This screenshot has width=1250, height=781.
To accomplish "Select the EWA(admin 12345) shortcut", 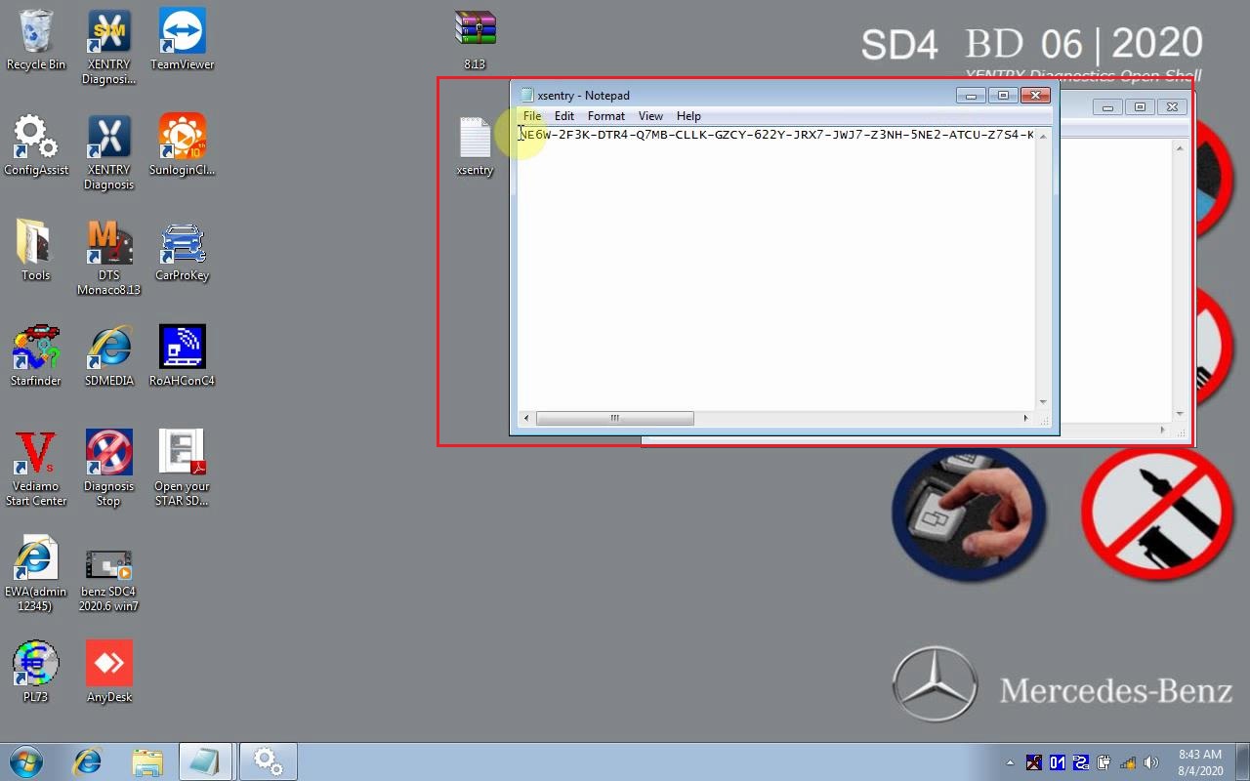I will click(x=36, y=575).
